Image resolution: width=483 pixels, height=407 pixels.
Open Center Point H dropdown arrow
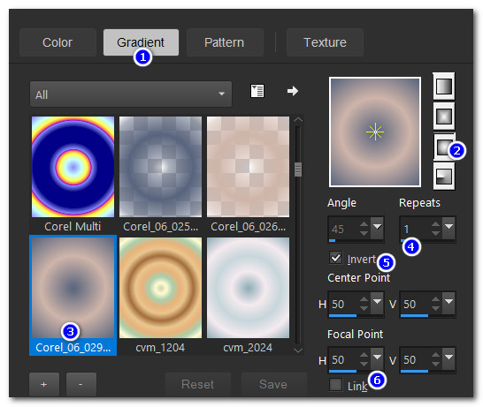[x=377, y=303]
